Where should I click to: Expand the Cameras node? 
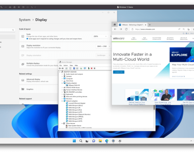point(62,76)
